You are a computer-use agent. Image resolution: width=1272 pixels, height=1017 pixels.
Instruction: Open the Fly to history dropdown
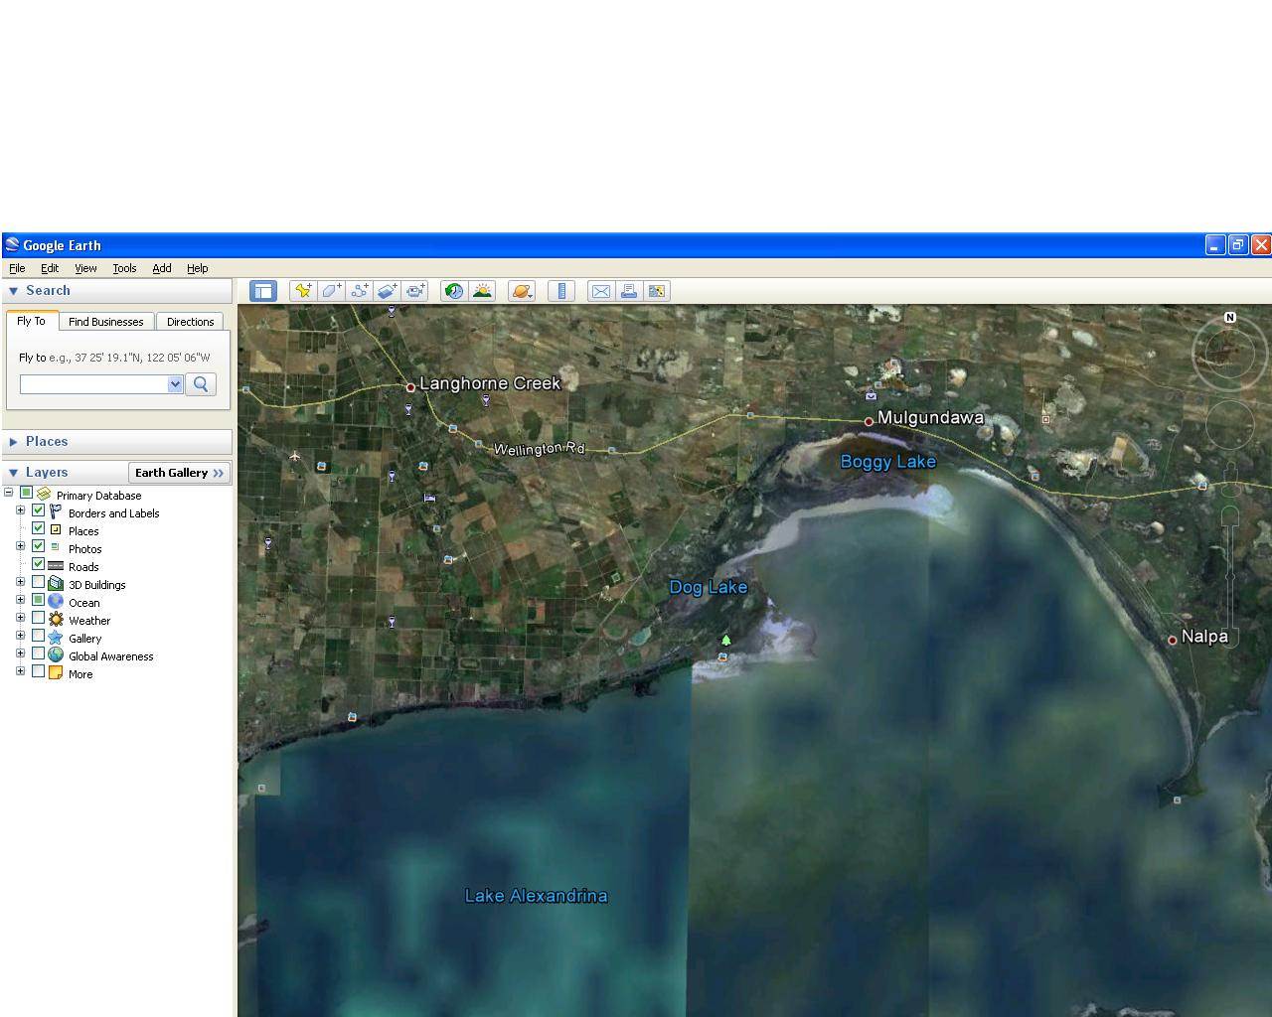tap(175, 384)
